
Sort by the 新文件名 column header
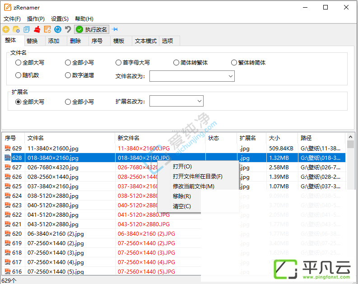pos(160,138)
